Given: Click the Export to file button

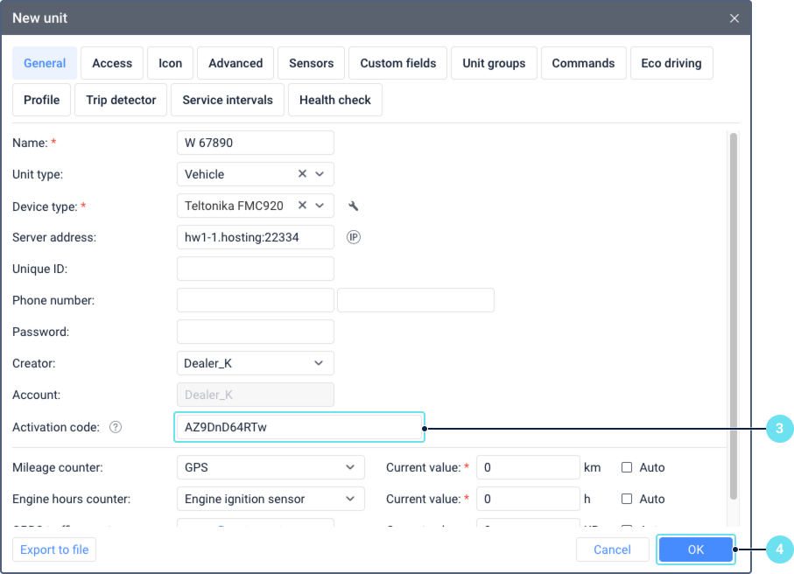Looking at the screenshot, I should click(54, 549).
